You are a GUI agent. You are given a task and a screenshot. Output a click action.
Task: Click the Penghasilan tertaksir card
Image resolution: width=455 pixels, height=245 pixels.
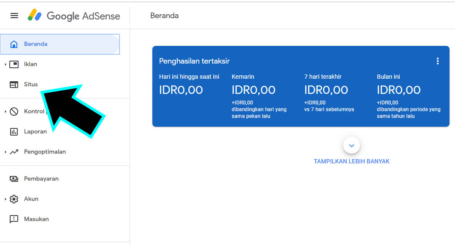pyautogui.click(x=301, y=86)
